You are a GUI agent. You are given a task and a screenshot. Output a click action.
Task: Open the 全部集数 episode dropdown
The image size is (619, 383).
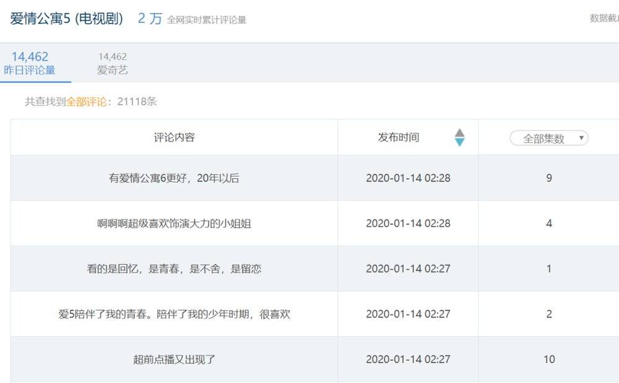[x=548, y=138]
